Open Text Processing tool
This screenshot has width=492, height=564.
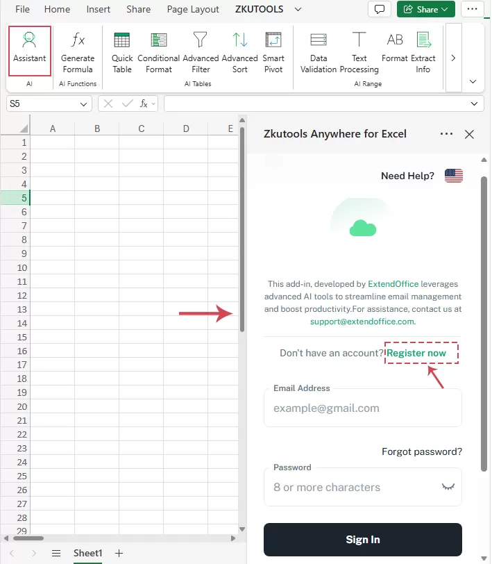coord(359,53)
